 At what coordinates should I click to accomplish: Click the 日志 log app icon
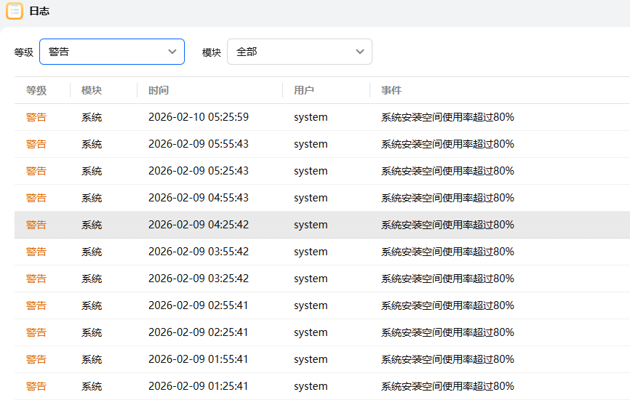tap(15, 11)
